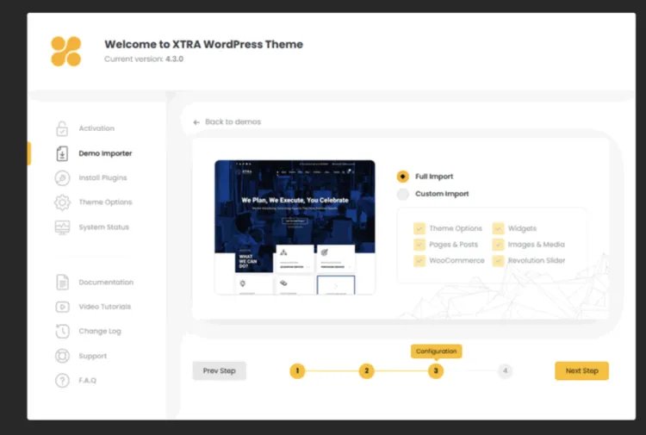Open the Demo Importer section
This screenshot has height=435, width=646.
pos(105,153)
